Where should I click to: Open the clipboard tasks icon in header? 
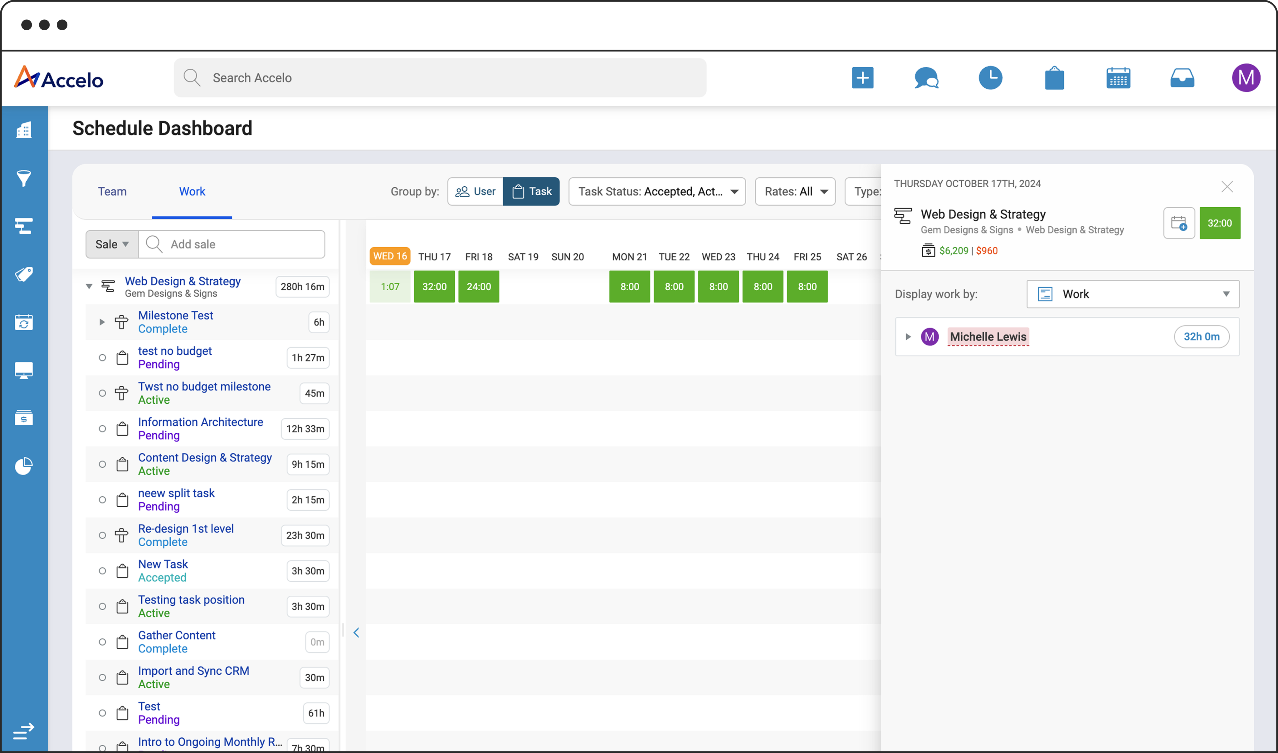click(1054, 78)
